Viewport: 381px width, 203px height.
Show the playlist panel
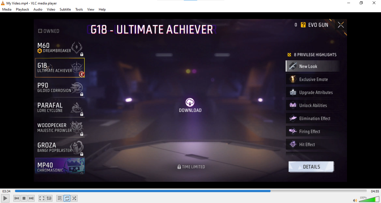pyautogui.click(x=59, y=198)
